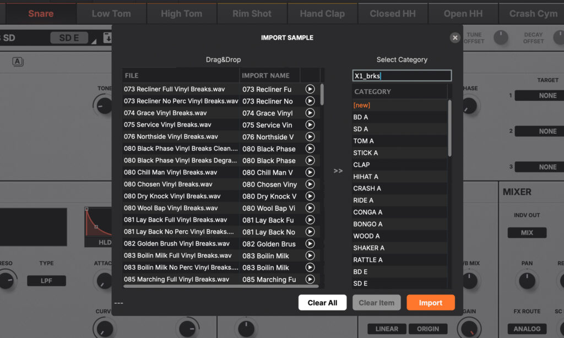
Task: Audition the 085 Marching Full Vinyl Breaks
Action: pyautogui.click(x=310, y=279)
